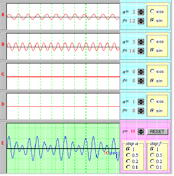
Task: Click the wave A label bar
Action: coord(3,16)
